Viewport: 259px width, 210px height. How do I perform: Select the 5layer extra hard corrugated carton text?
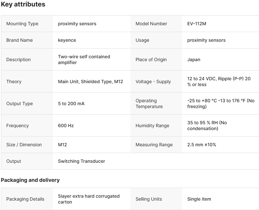pyautogui.click(x=88, y=199)
